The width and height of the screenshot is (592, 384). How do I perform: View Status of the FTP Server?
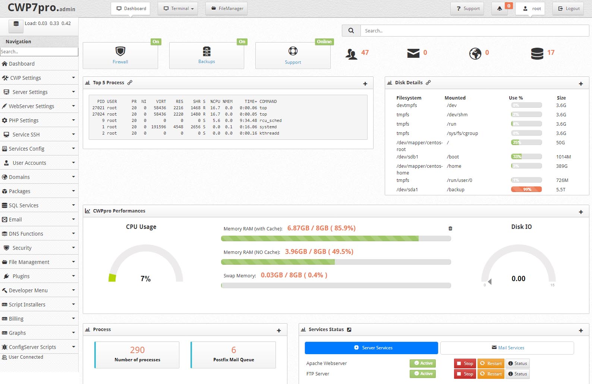[x=517, y=374]
